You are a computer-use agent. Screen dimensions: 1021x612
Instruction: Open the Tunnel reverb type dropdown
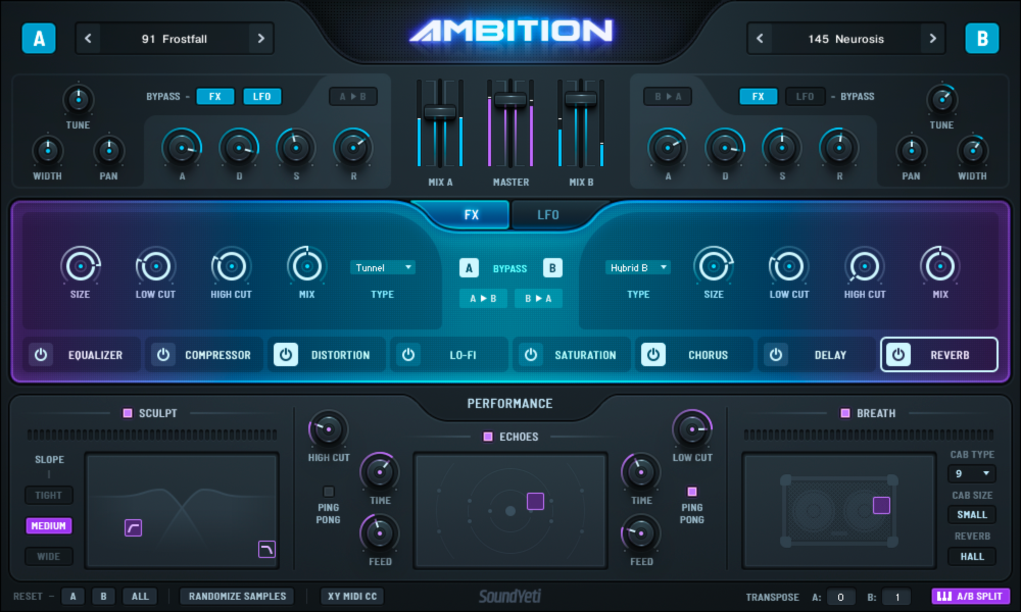point(382,268)
